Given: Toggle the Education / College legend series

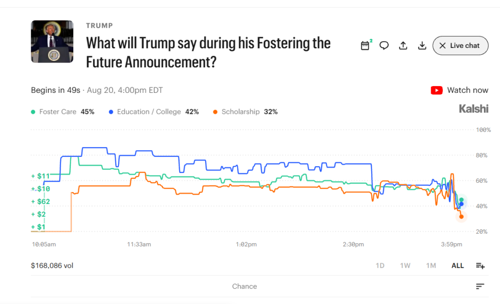Looking at the screenshot, I should [154, 112].
